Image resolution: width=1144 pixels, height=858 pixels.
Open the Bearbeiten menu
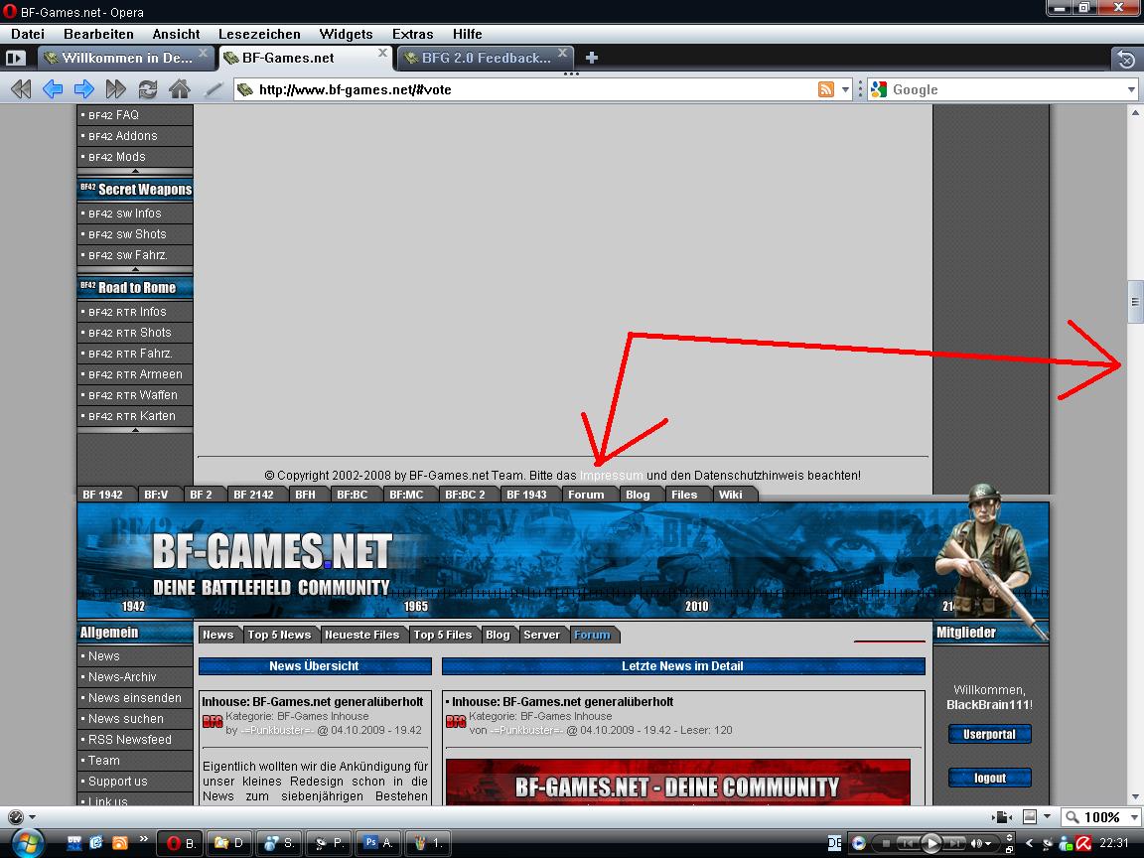tap(98, 34)
